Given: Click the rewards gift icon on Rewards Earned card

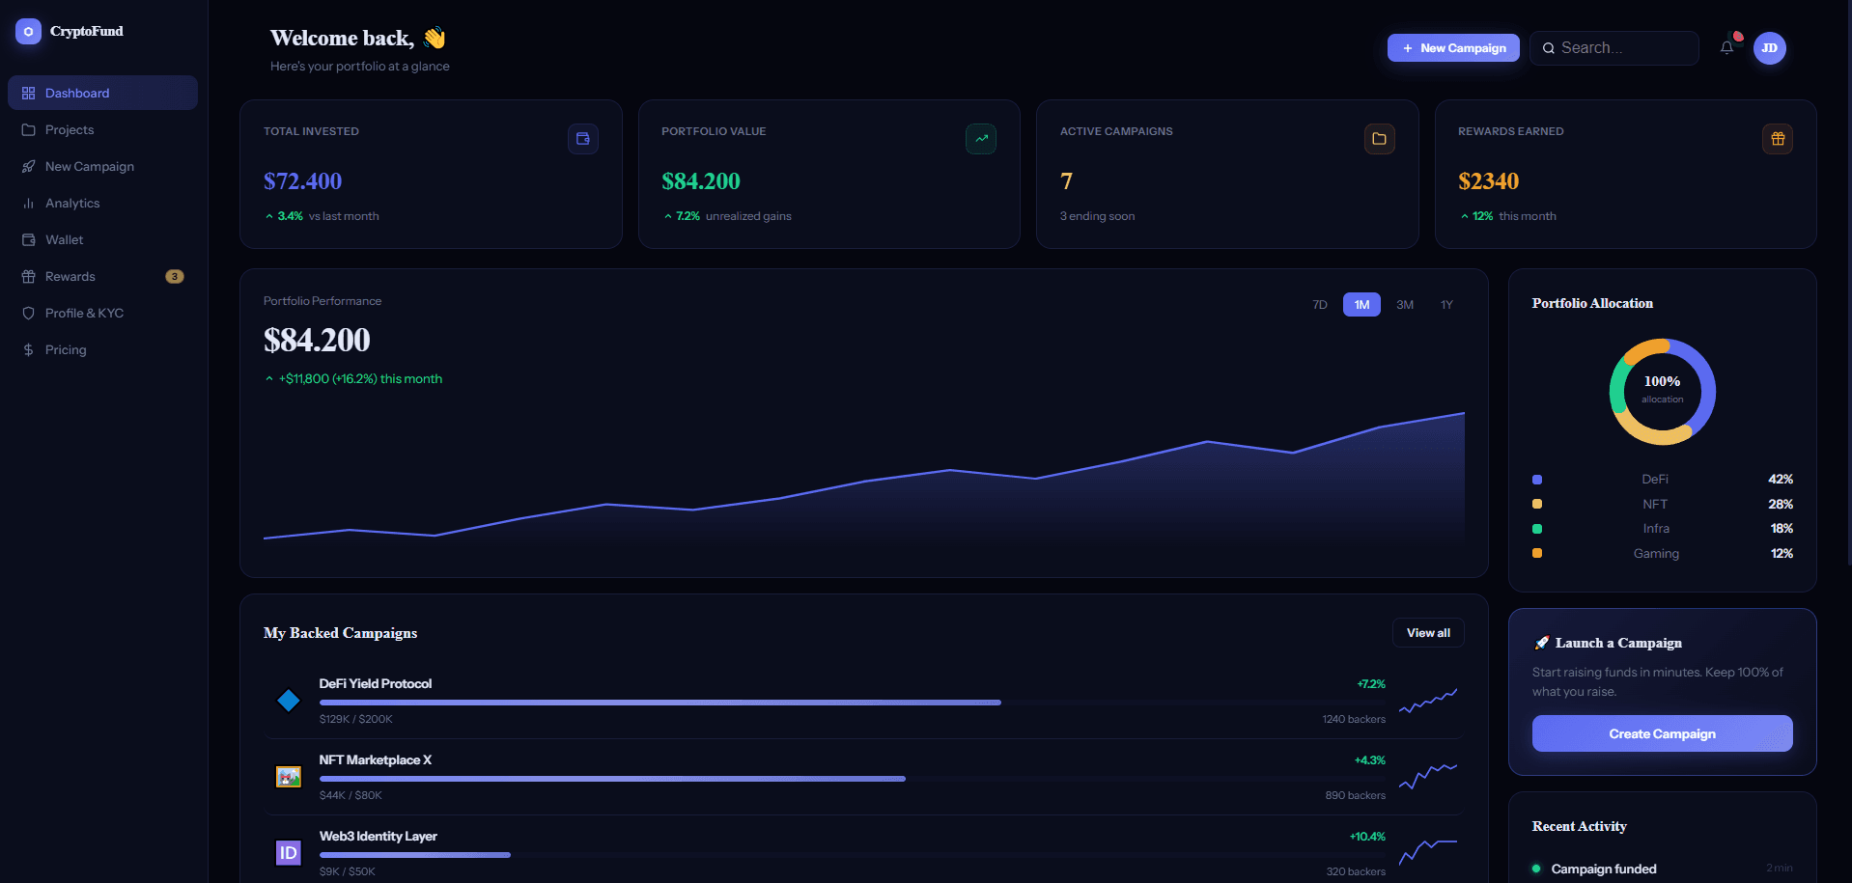Looking at the screenshot, I should point(1777,138).
